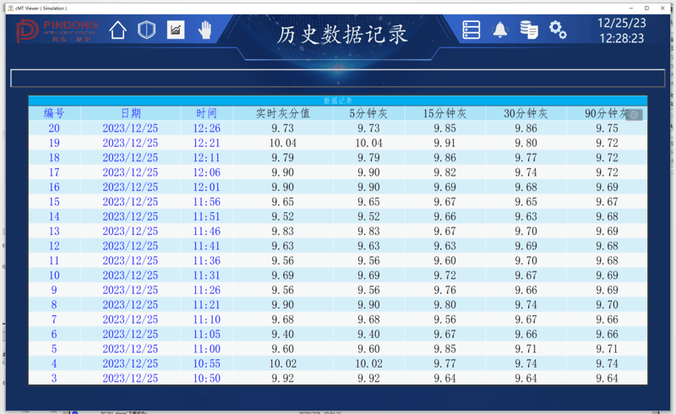Select the 时间 column header
This screenshot has width=676, height=414.
pyautogui.click(x=206, y=113)
